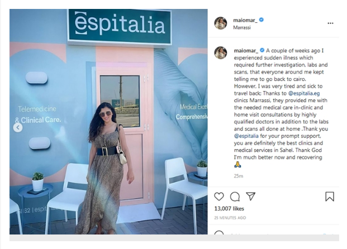Click the emoji icon in comment field

tap(219, 232)
